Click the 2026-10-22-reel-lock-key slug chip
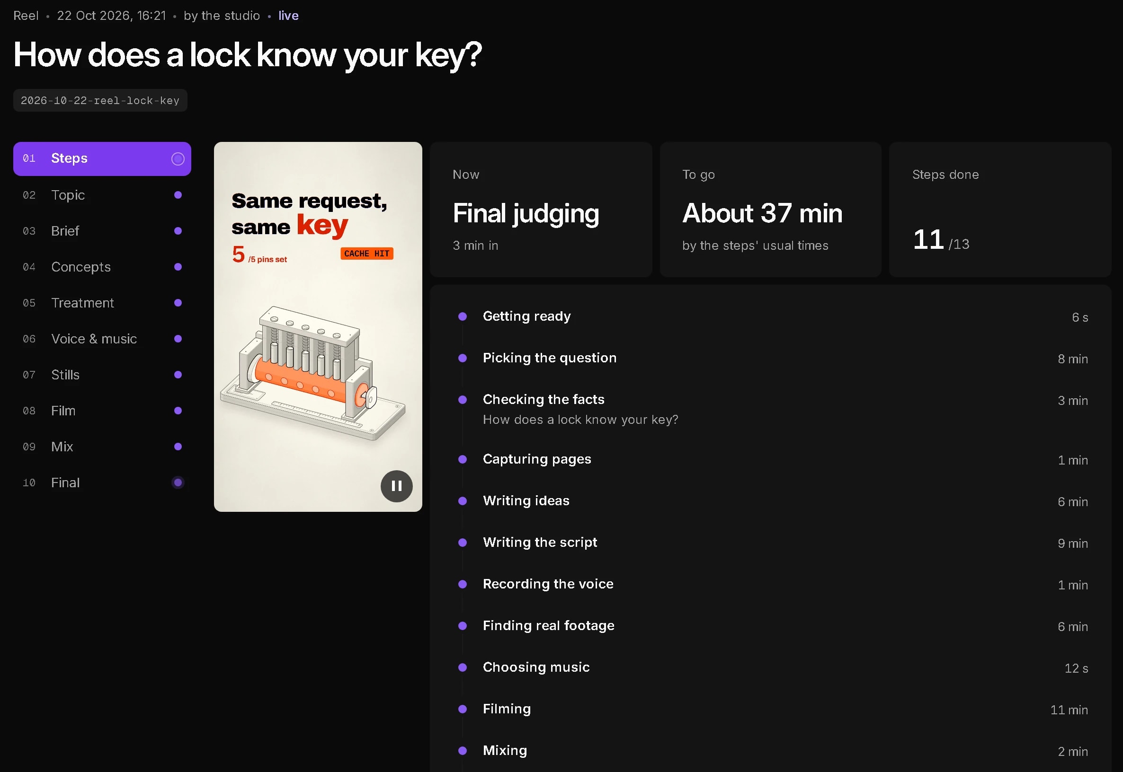Image resolution: width=1123 pixels, height=772 pixels. 100,101
